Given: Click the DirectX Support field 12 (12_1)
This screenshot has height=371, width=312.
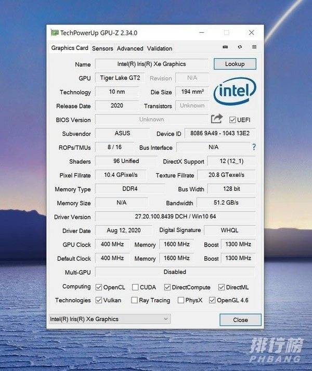Looking at the screenshot, I should click(231, 161).
